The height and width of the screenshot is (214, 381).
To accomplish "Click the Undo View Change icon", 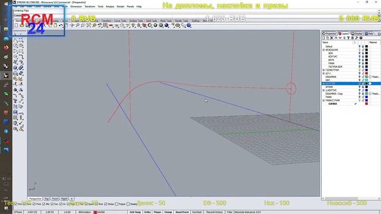I will (x=100, y=25).
